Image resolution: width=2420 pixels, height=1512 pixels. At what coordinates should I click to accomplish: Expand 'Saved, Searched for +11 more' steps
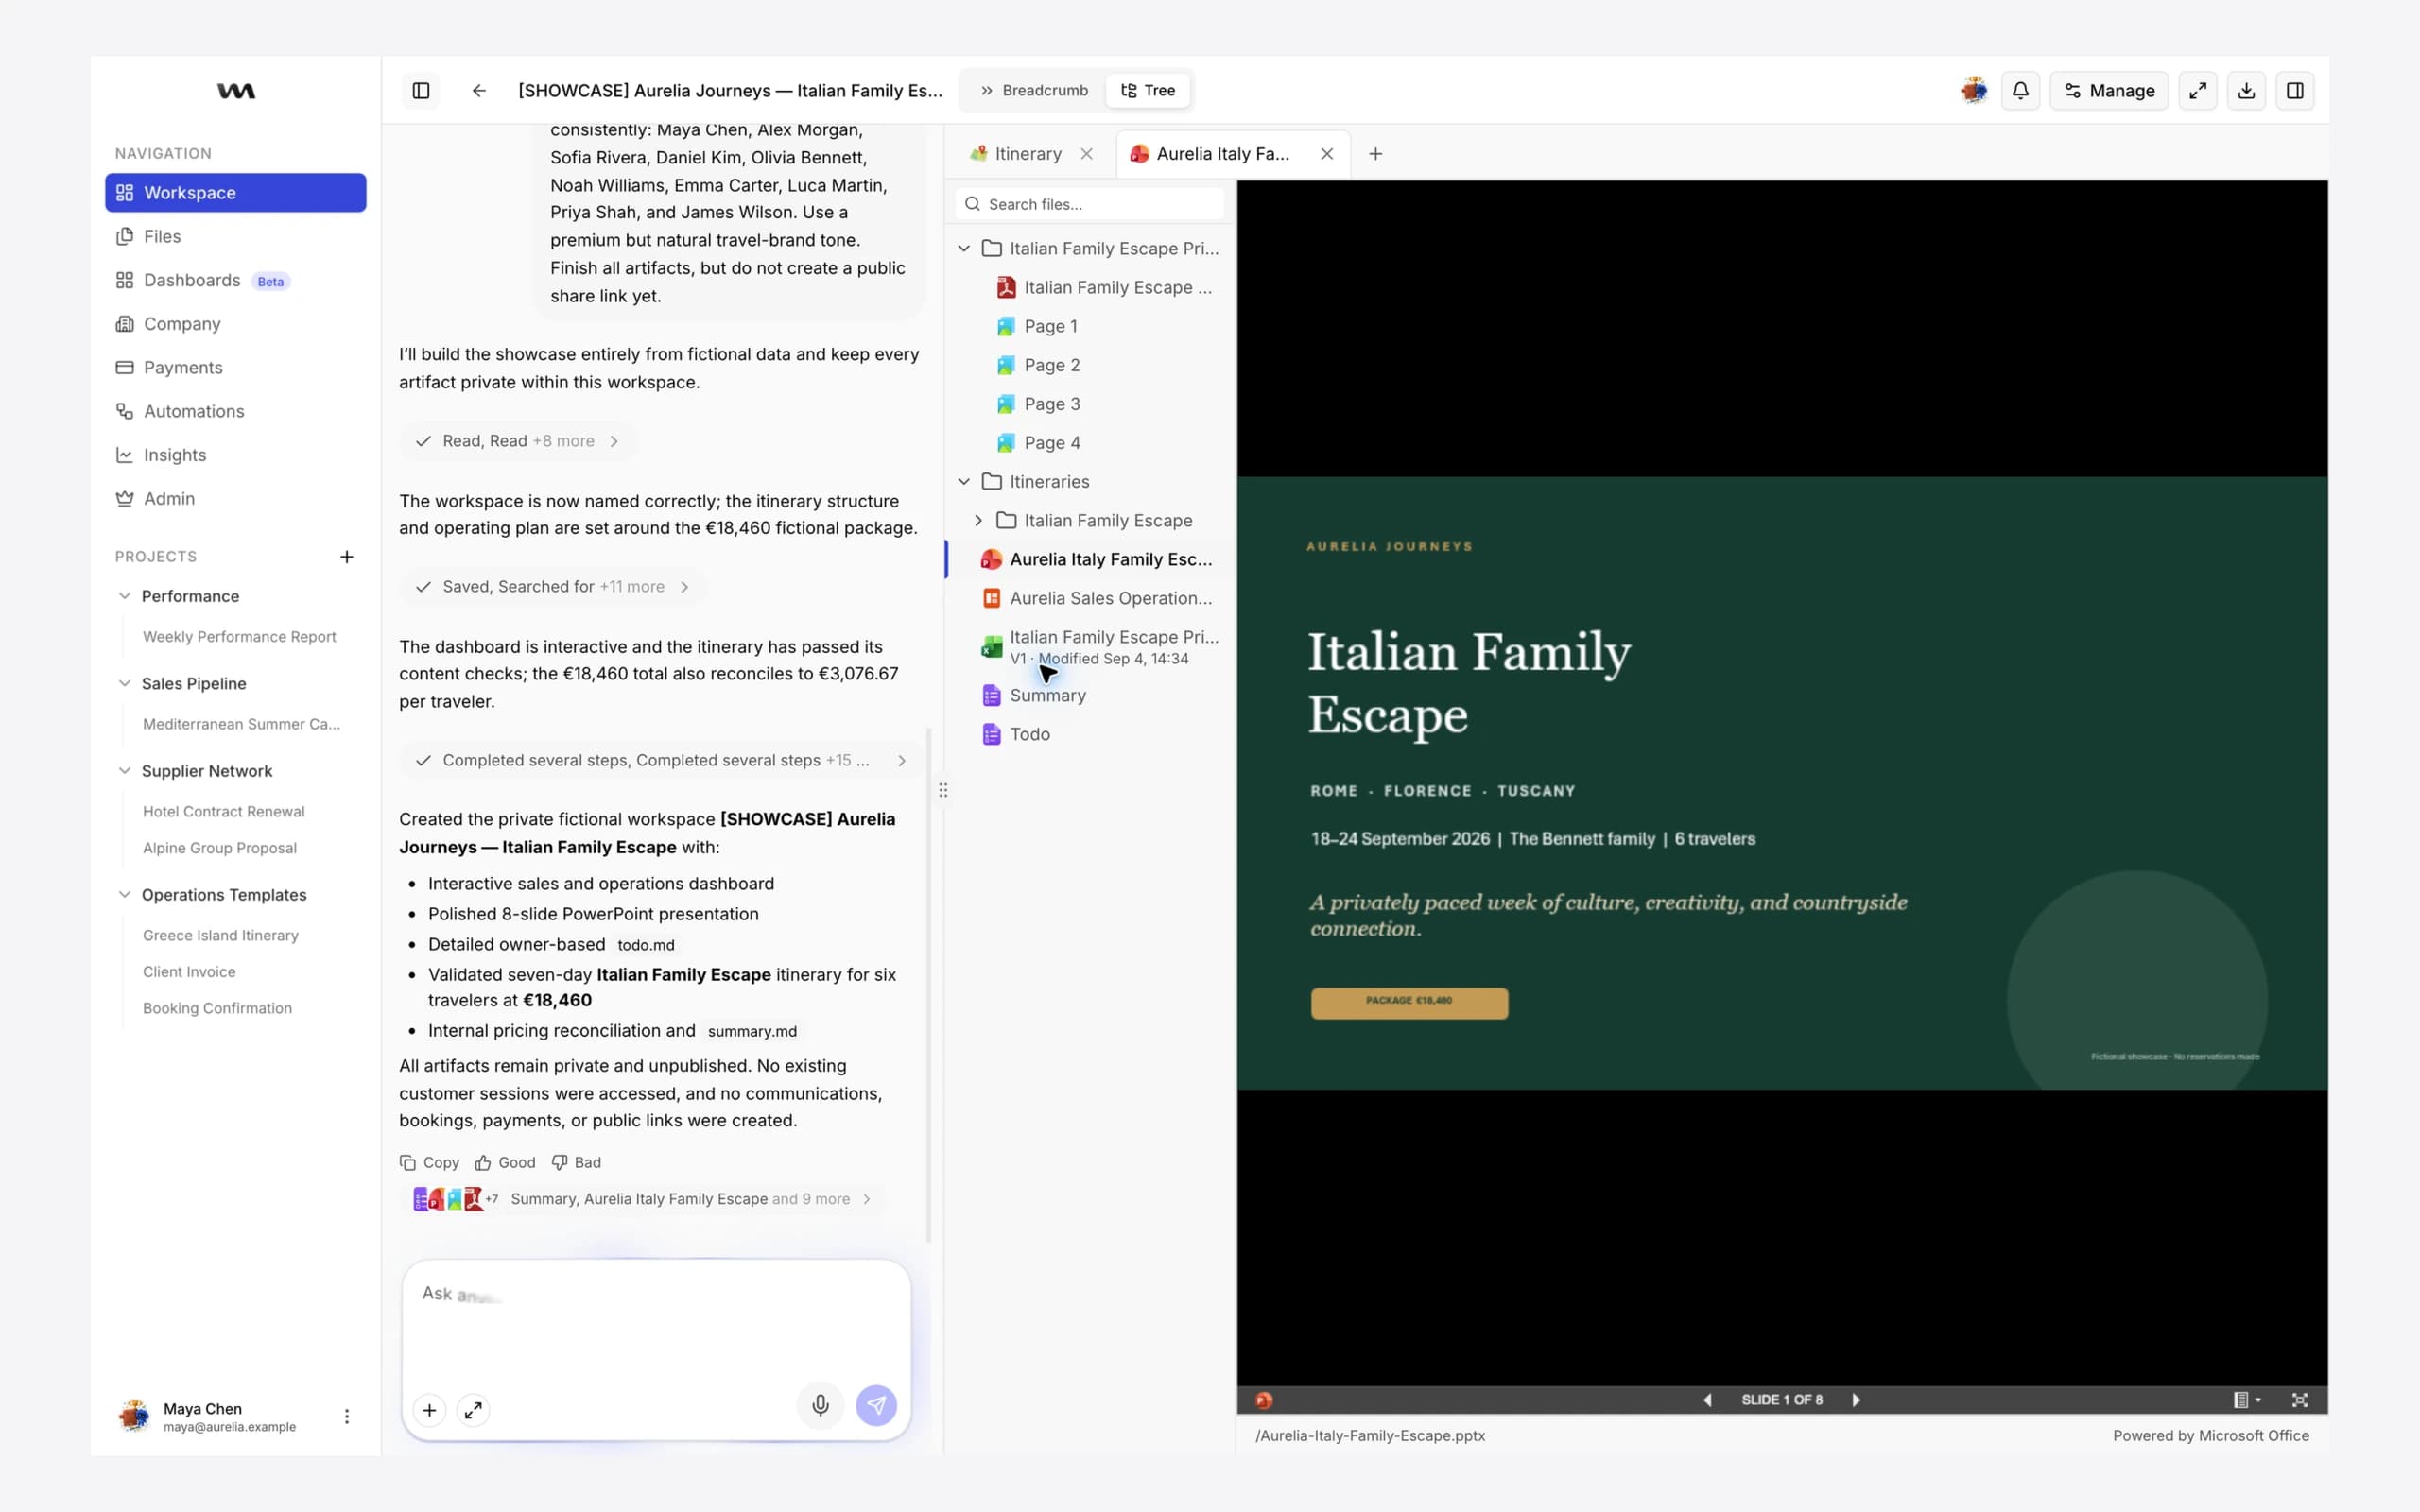tap(552, 587)
